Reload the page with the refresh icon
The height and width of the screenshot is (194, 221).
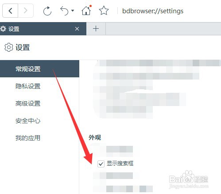[47, 11]
